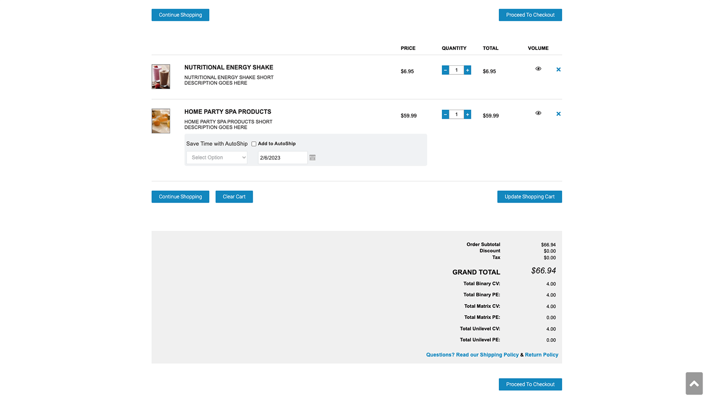Enable the Add to AutoShip checkbox
The height and width of the screenshot is (399, 710).
pos(254,144)
